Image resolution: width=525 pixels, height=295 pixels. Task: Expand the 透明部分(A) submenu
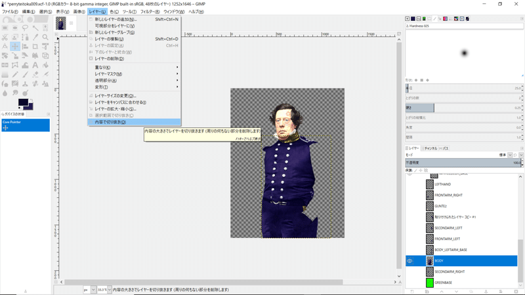[134, 81]
